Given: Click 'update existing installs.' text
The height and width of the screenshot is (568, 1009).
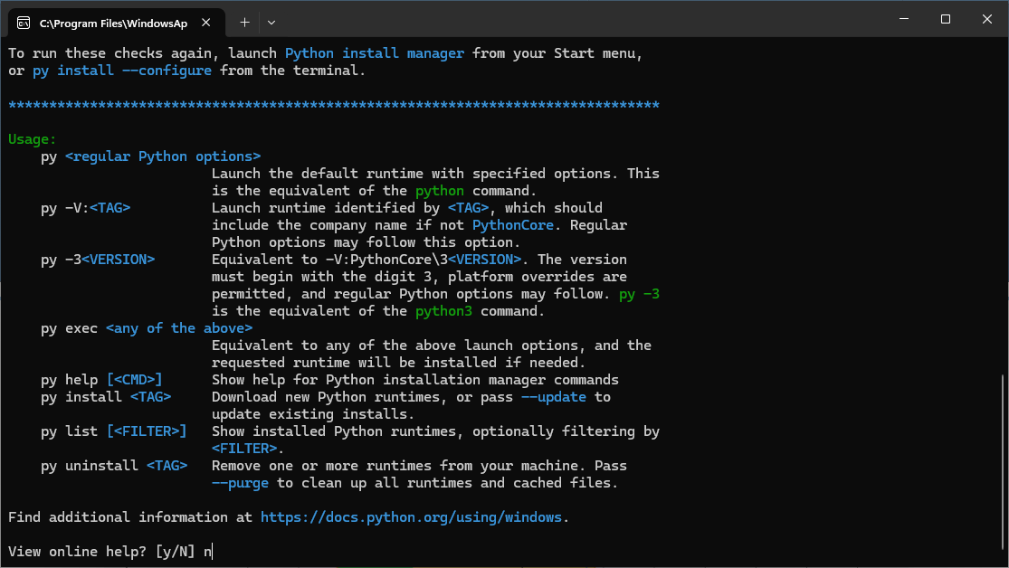Looking at the screenshot, I should point(313,414).
